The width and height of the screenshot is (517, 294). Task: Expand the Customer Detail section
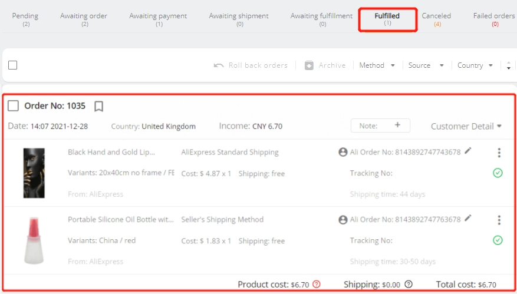(466, 126)
